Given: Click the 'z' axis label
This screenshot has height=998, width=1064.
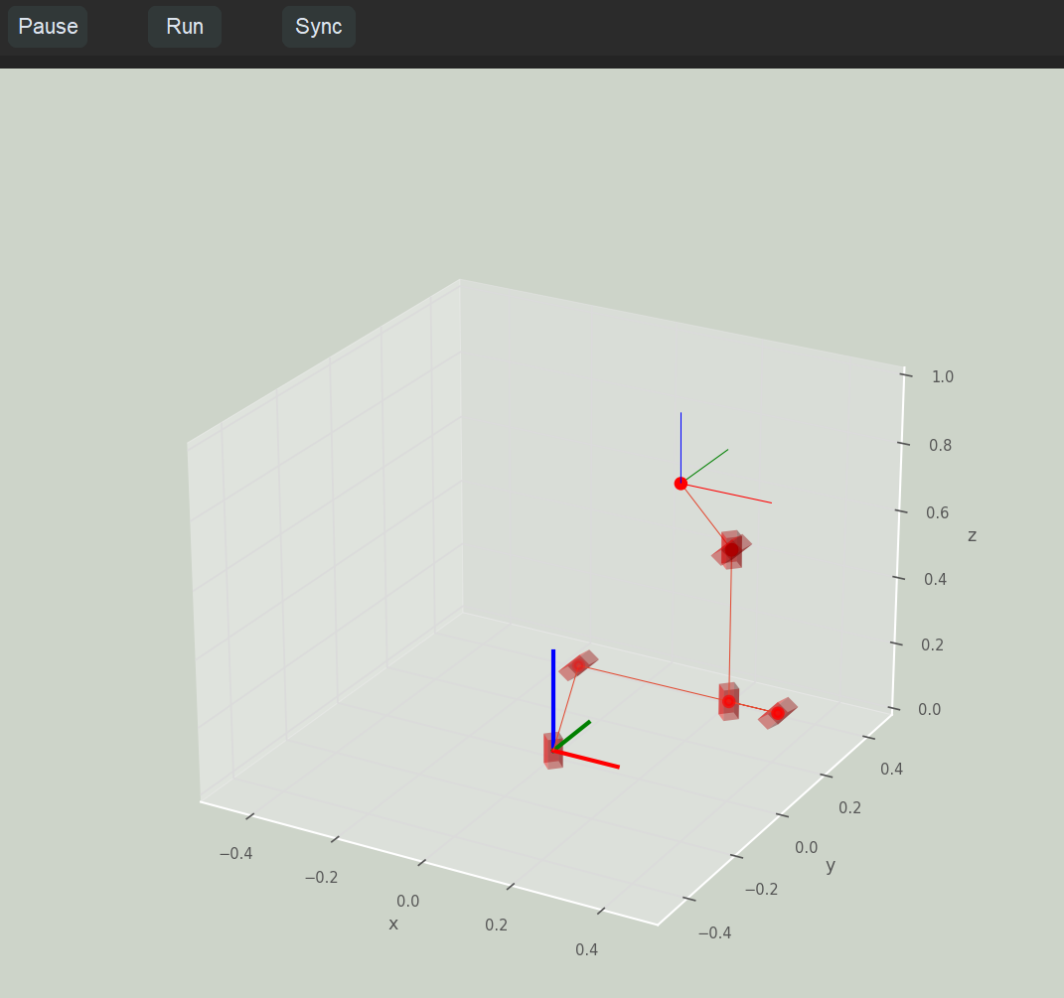Looking at the screenshot, I should coord(972,536).
